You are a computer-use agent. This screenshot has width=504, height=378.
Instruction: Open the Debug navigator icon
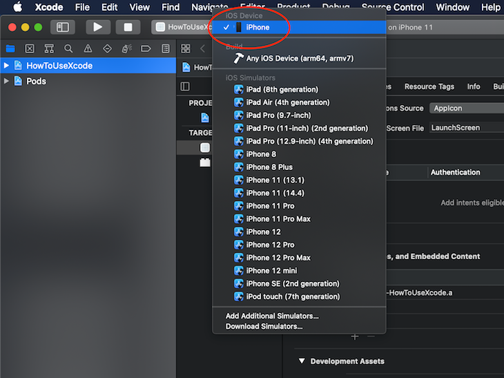(126, 48)
